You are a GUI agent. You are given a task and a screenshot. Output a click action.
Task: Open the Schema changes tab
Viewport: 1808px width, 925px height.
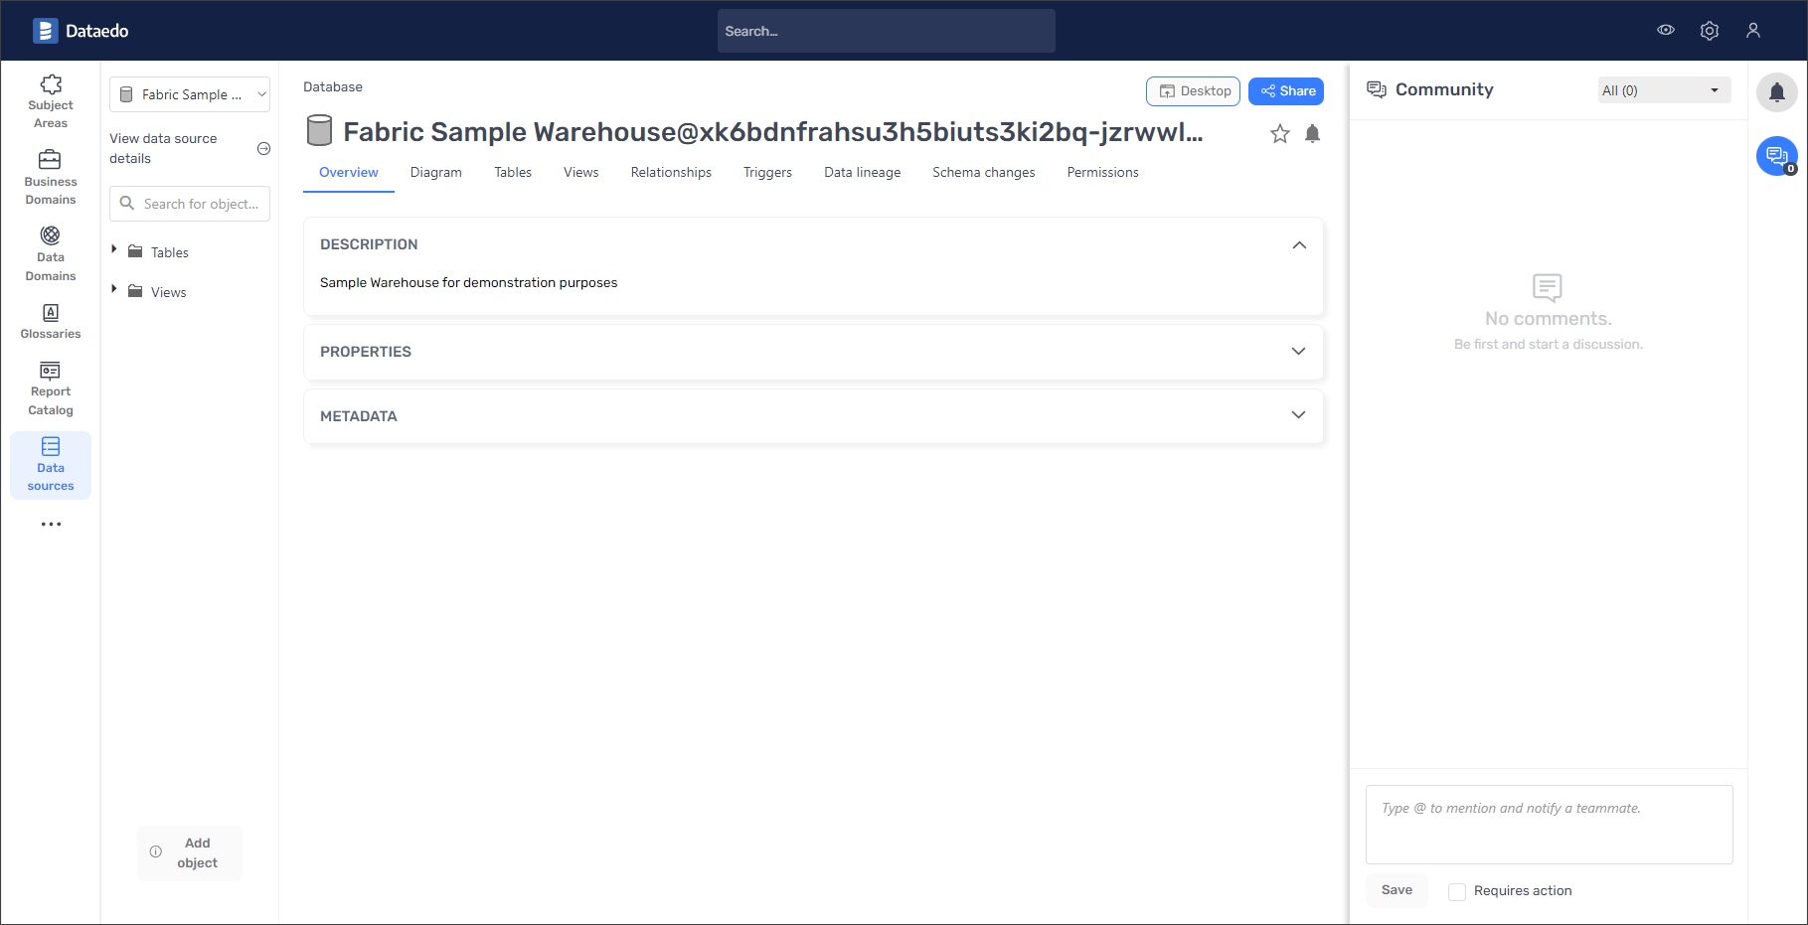[x=984, y=173]
